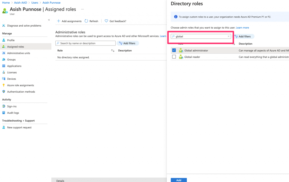Image resolution: width=289 pixels, height=182 pixels.
Task: Collapse the sidebar with double chevron
Action: [x=49, y=20]
